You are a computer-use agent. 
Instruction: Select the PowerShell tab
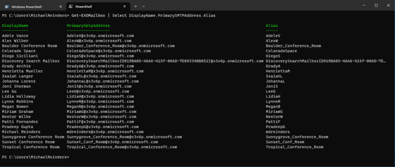point(98,7)
